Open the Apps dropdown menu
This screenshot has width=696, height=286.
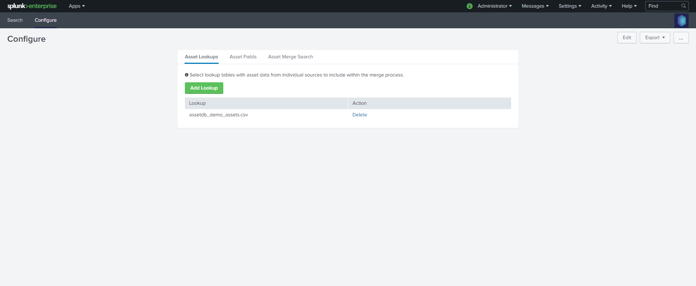(x=77, y=6)
